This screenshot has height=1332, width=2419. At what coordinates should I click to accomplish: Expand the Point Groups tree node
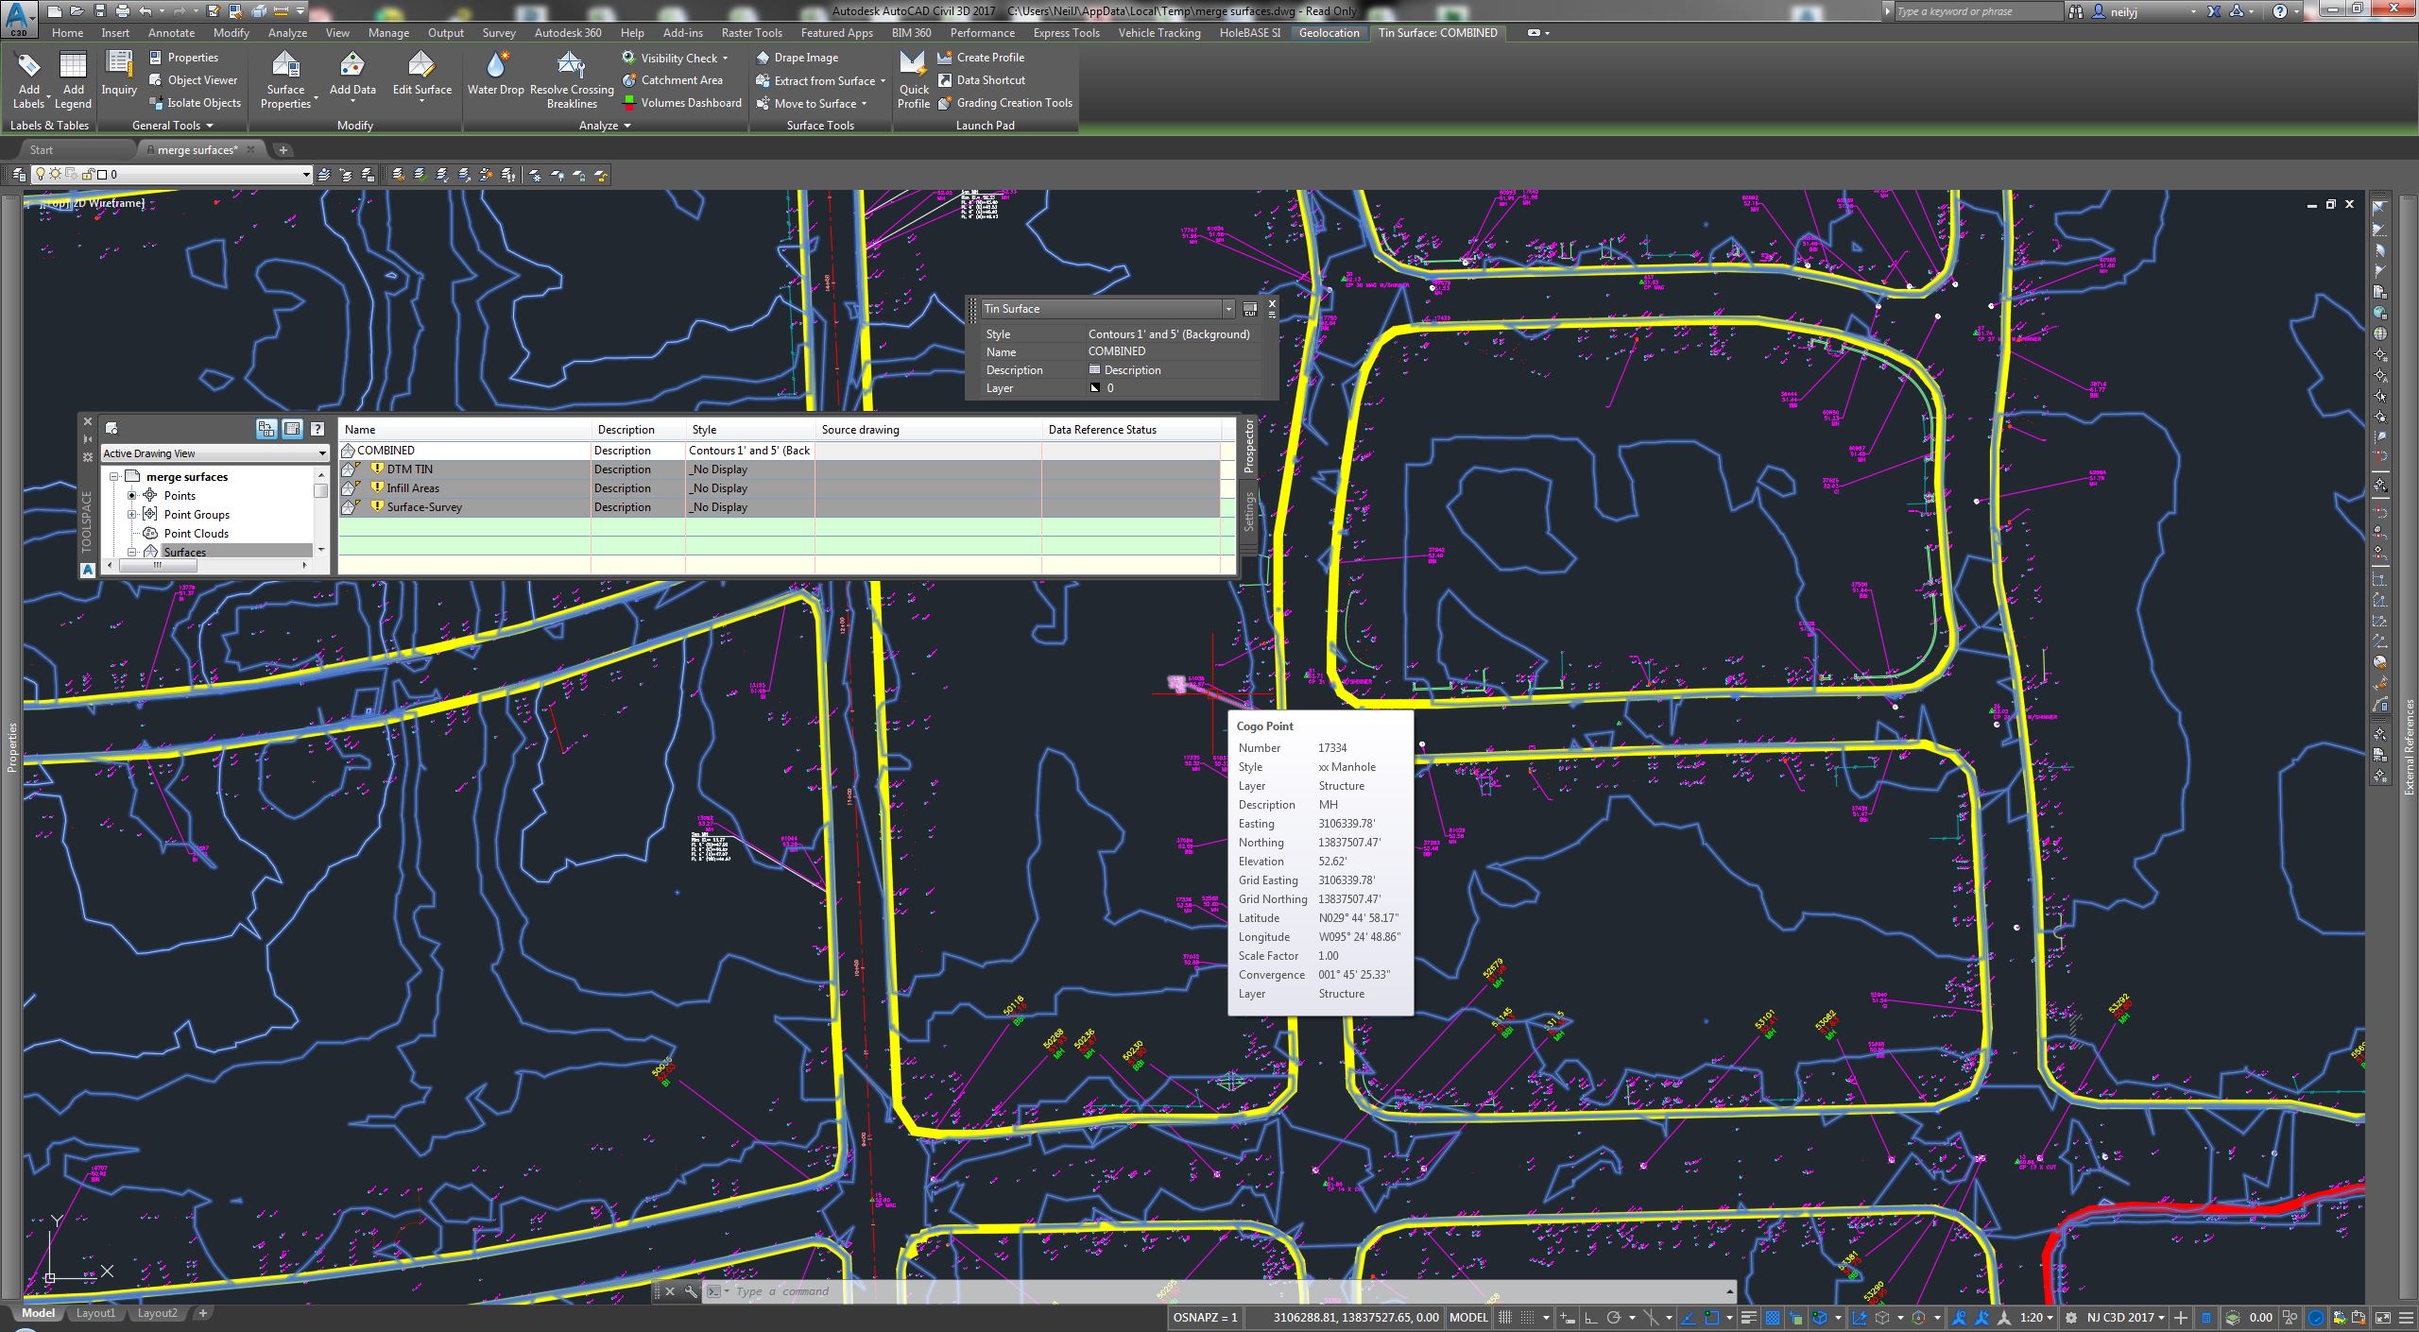coord(132,515)
